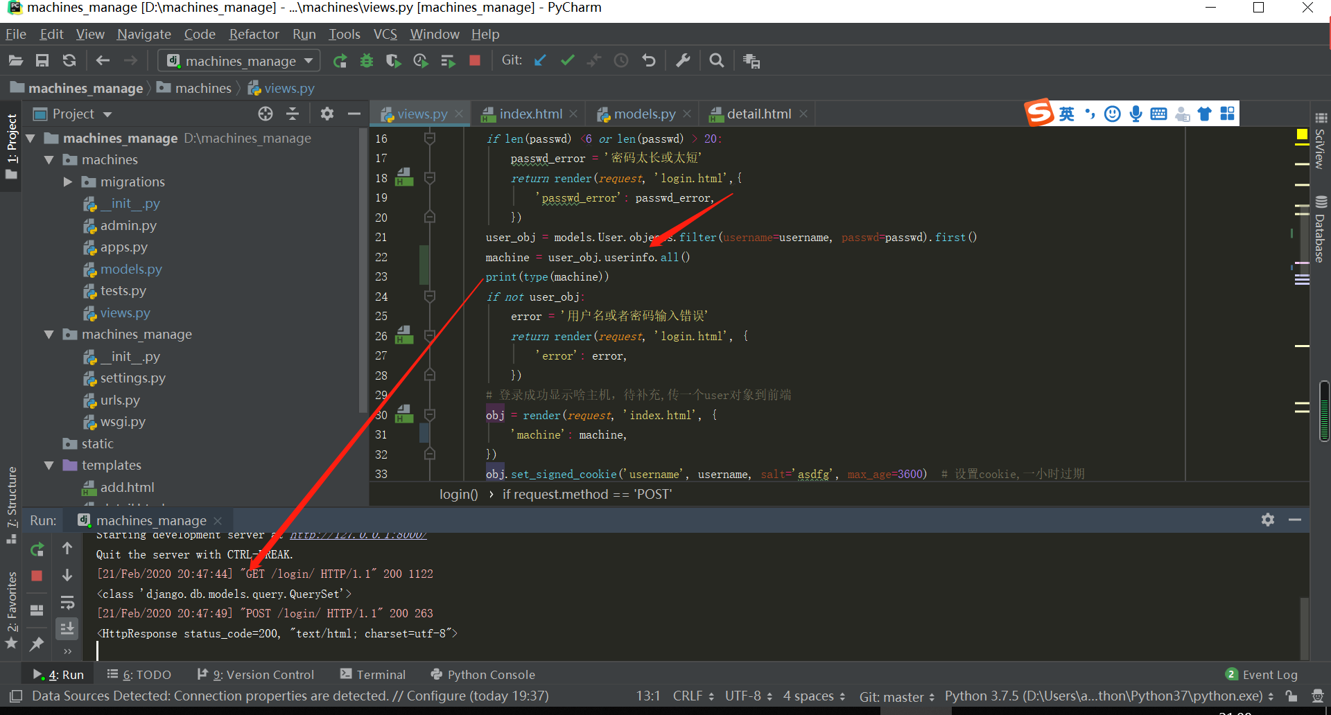Image resolution: width=1331 pixels, height=715 pixels.
Task: Update project with Git blue arrow
Action: pos(541,61)
